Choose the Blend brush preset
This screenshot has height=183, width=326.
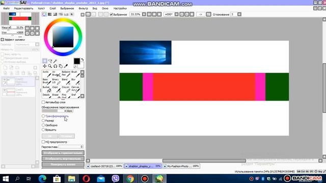pyautogui.click(x=66, y=81)
